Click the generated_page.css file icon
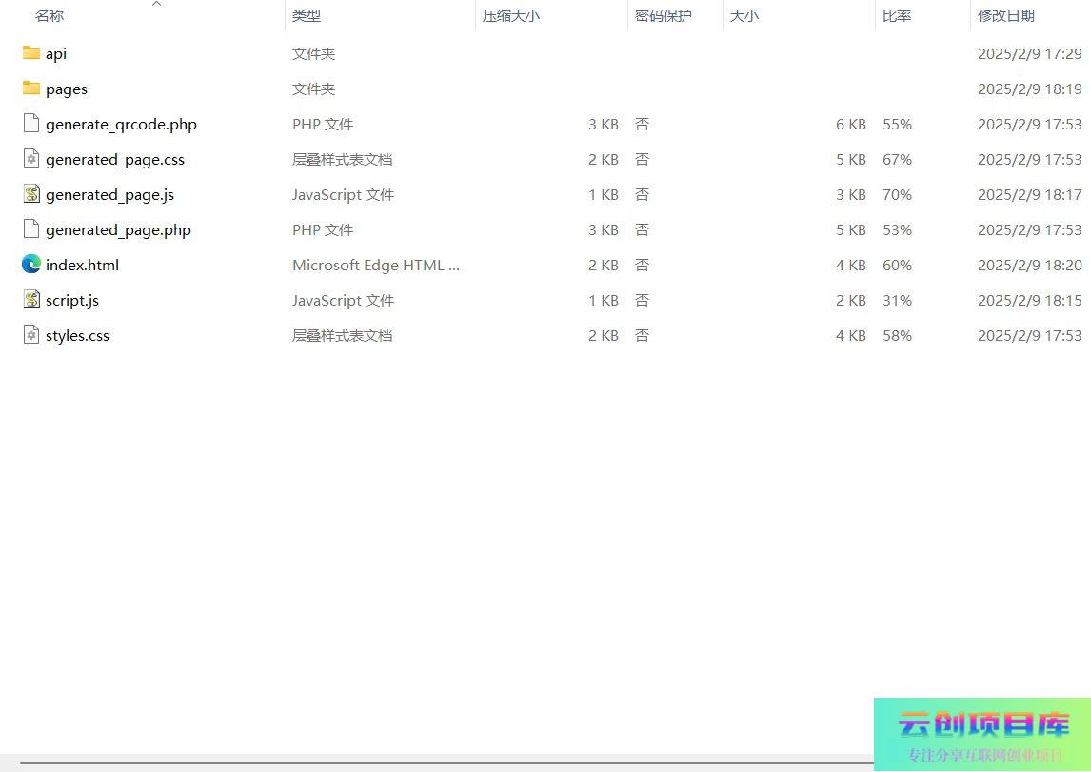The image size is (1091, 772). [x=31, y=159]
